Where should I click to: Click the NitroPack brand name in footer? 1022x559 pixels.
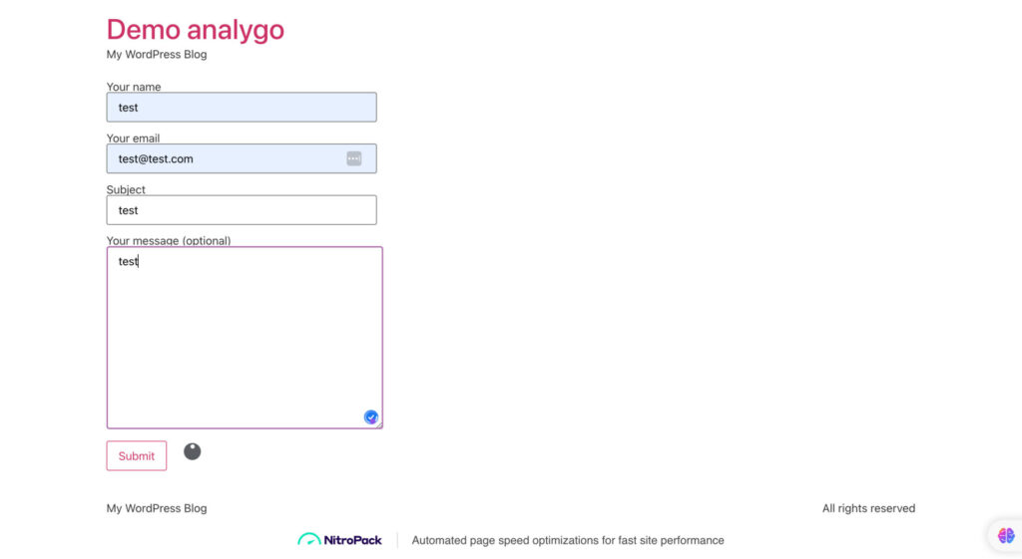point(352,540)
